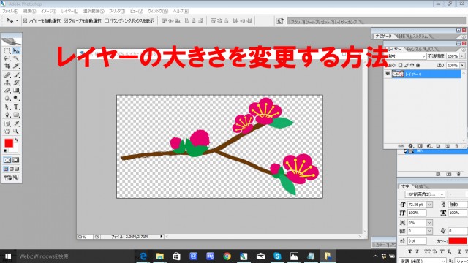Viewport: 468px width, 263px height.
Task: Open 塗り fill slider arrow
Action: tap(462, 65)
